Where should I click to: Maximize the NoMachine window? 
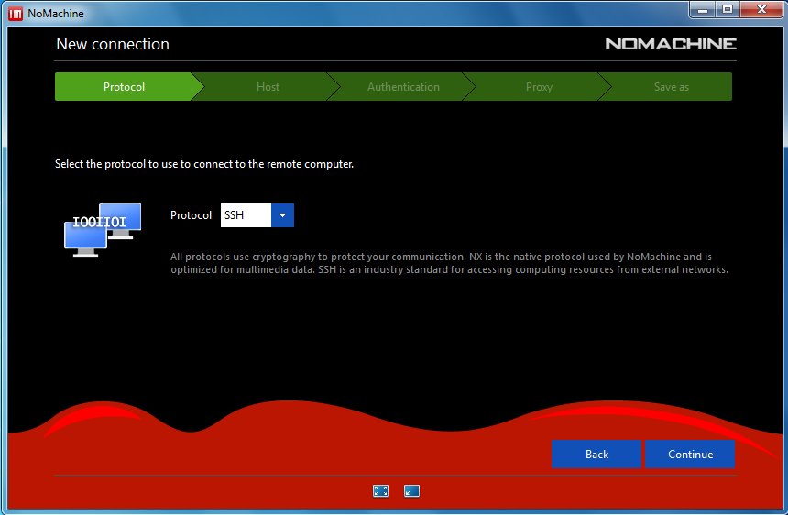[728, 9]
